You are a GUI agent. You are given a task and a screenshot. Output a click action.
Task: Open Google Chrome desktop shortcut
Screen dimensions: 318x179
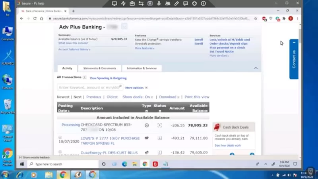8,157
